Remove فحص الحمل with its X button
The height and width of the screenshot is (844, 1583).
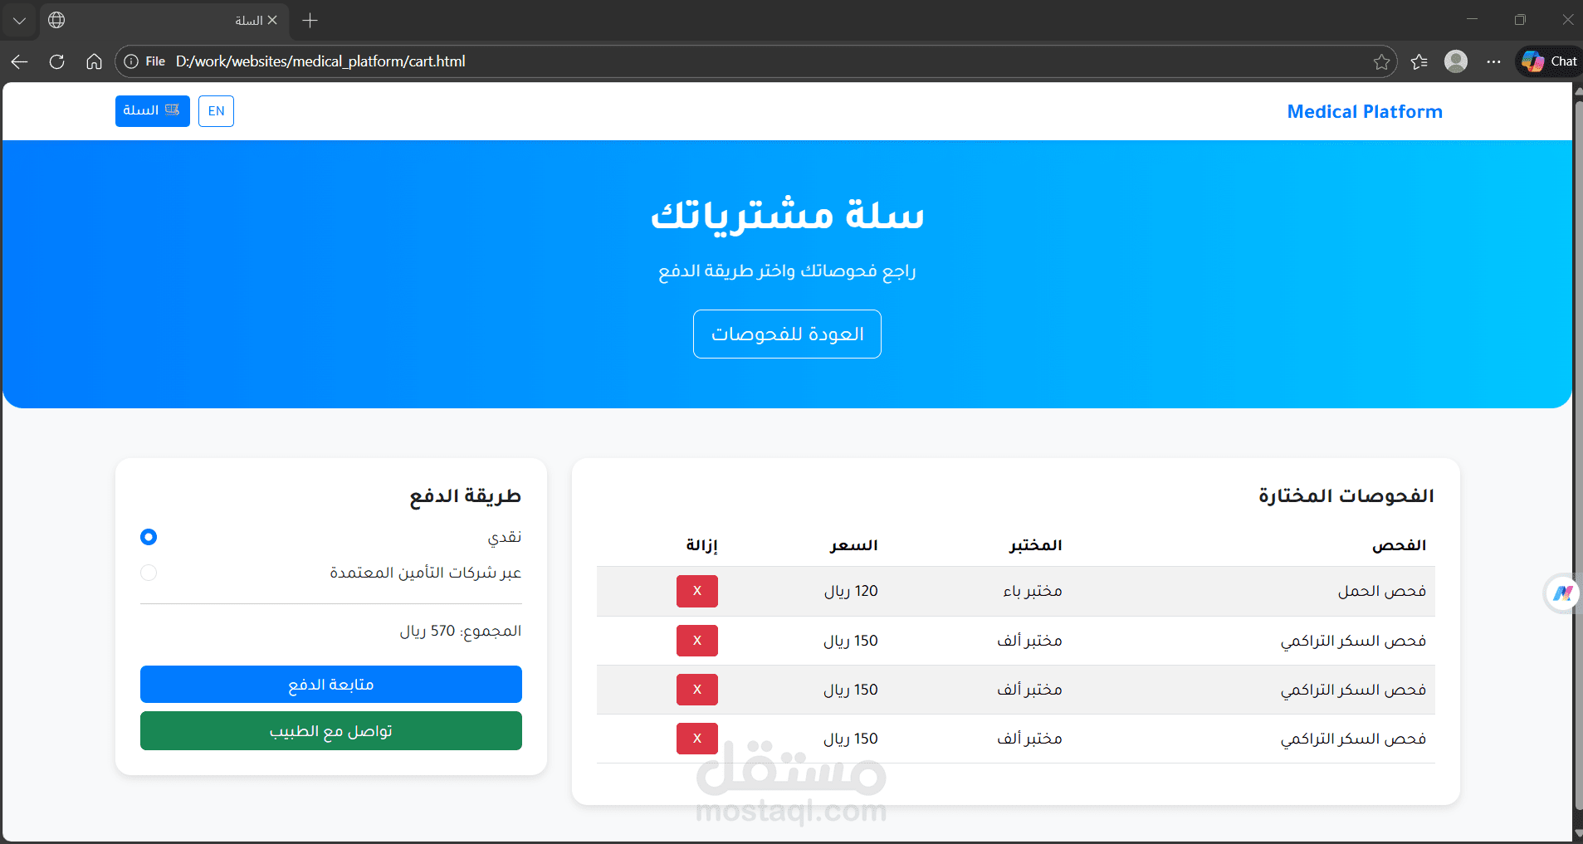coord(696,591)
